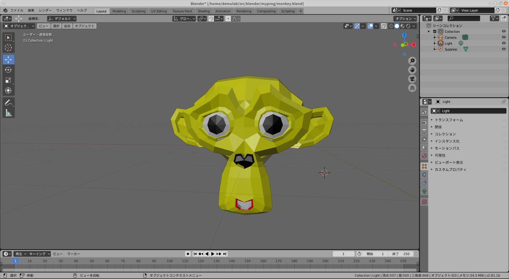Switch to the Modeling workspace tab
This screenshot has width=509, height=279.
tap(119, 11)
